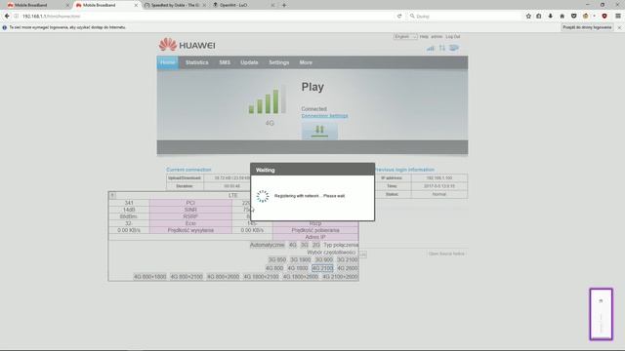Click the WLAN status icon in header
625x351 pixels.
coord(454,48)
